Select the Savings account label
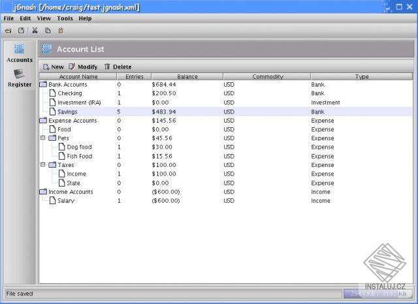This screenshot has height=304, width=418. click(x=67, y=112)
